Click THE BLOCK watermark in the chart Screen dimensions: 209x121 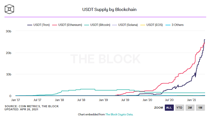(105, 59)
